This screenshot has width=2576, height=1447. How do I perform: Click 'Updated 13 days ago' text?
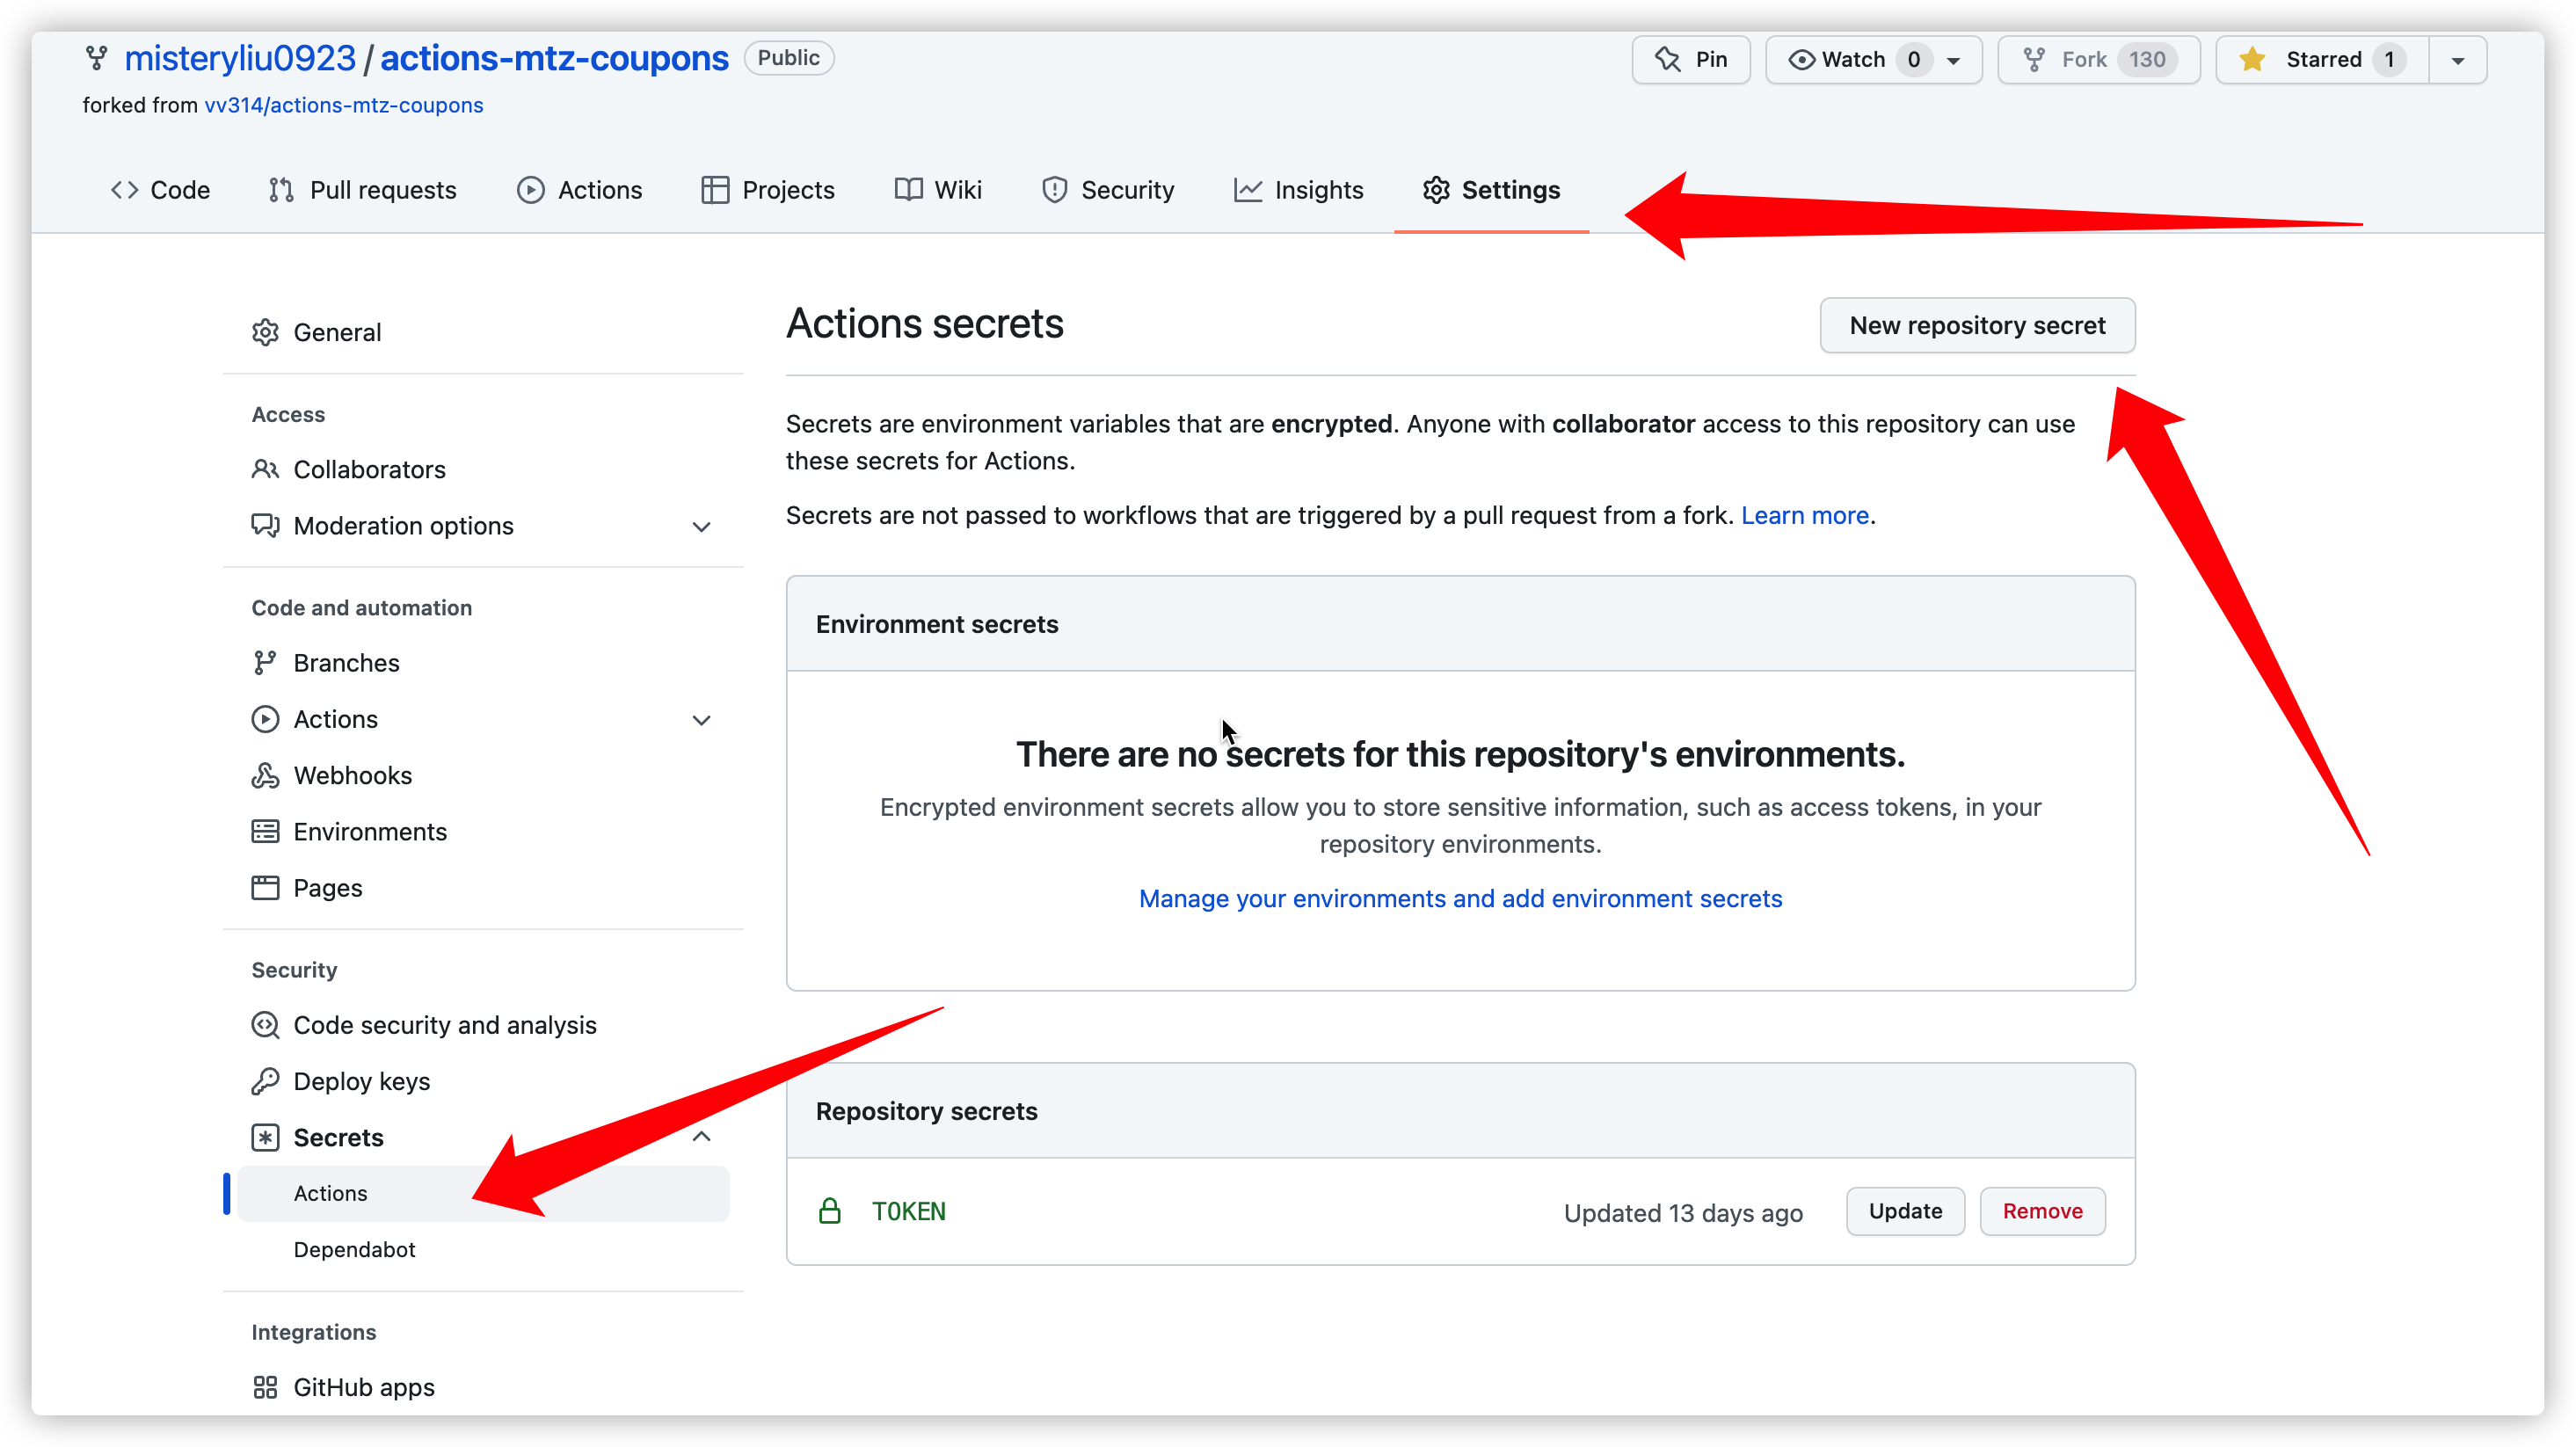pyautogui.click(x=1683, y=1212)
